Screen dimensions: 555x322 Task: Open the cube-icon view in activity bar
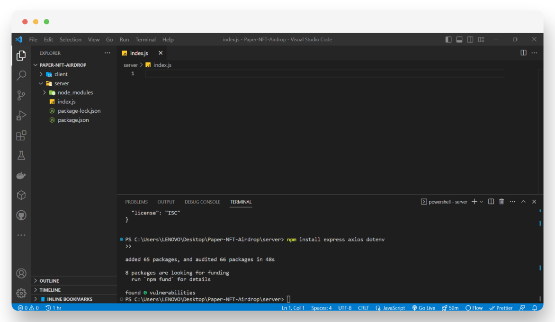[x=21, y=195]
